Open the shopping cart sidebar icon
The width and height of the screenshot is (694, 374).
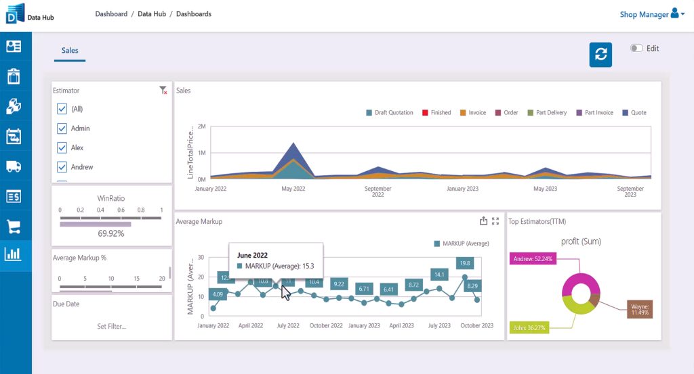pos(14,226)
